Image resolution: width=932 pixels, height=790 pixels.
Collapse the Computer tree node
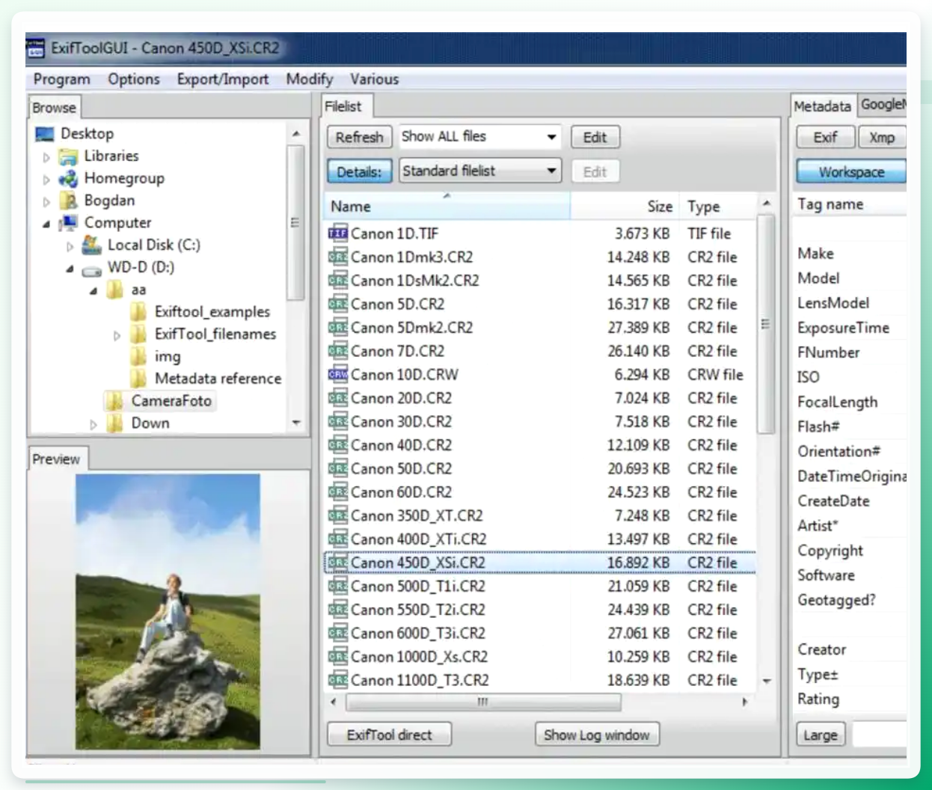[x=46, y=224]
